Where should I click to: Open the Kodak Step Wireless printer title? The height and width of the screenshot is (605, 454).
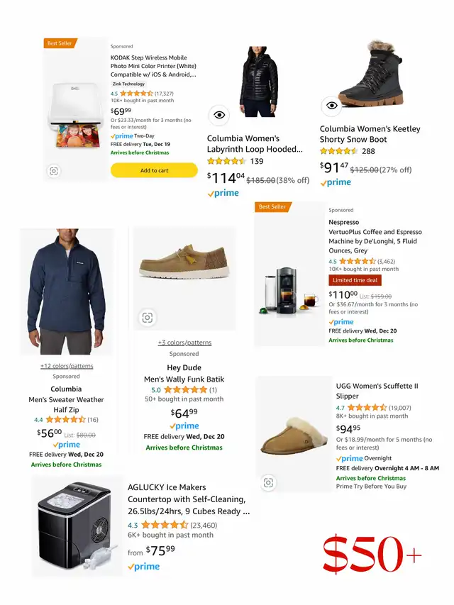pos(153,66)
